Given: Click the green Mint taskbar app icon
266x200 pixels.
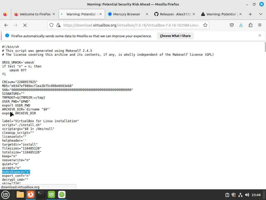Looking at the screenshot, I should [51, 195].
